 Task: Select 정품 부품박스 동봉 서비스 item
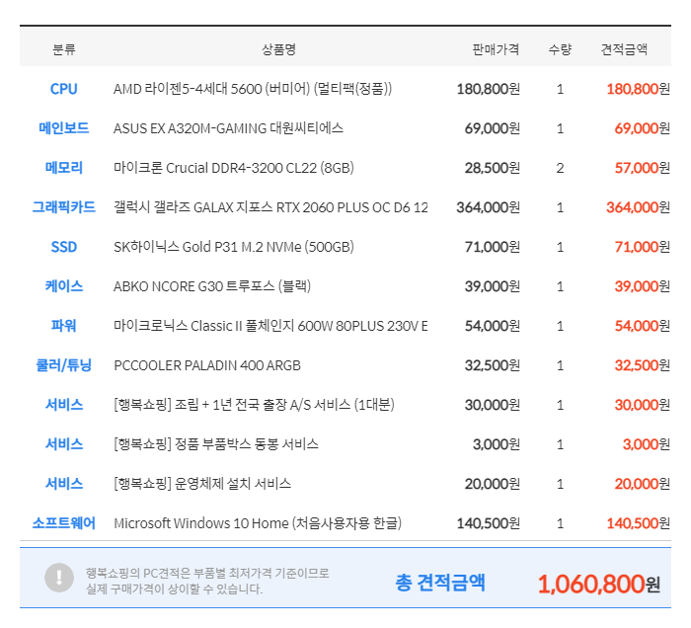(216, 444)
